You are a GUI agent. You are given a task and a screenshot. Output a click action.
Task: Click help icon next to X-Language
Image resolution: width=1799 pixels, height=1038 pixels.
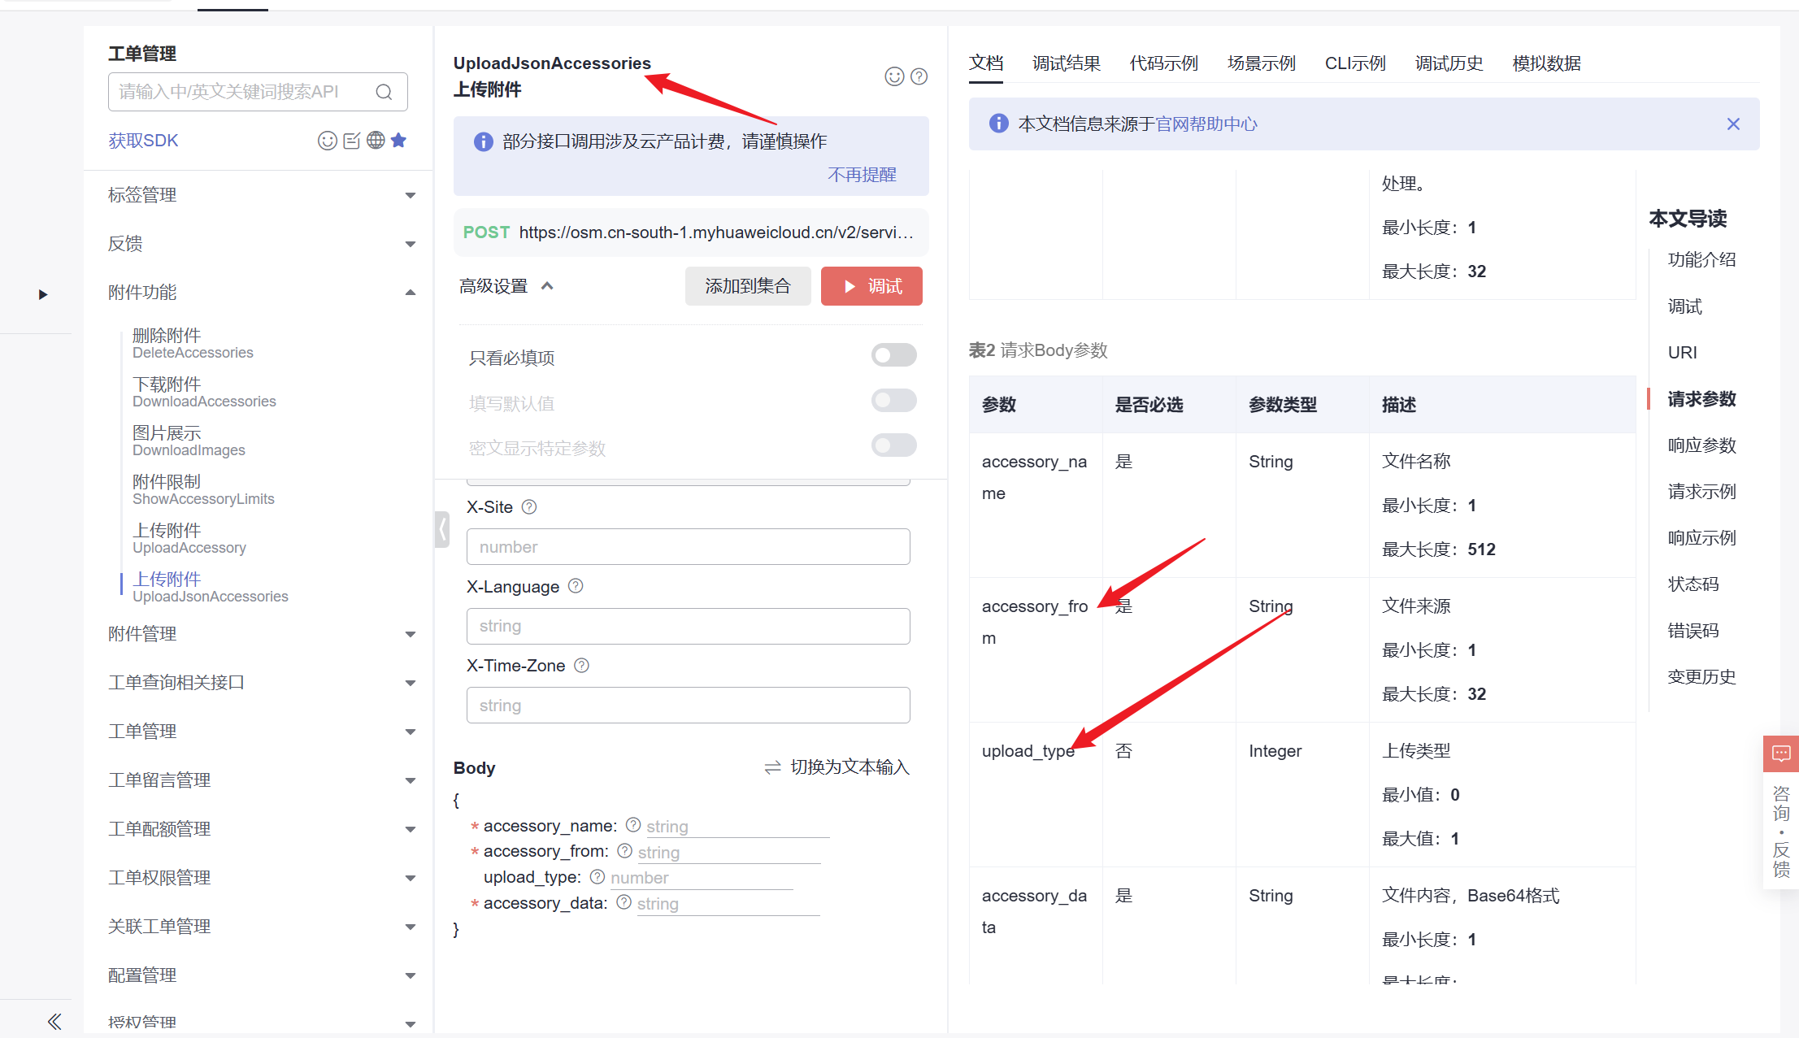pos(576,586)
